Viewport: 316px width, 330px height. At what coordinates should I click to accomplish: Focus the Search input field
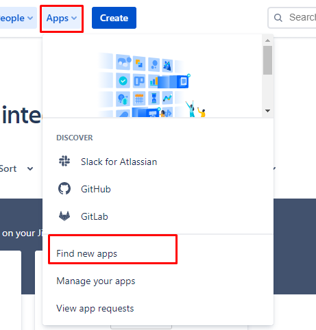[x=292, y=18]
